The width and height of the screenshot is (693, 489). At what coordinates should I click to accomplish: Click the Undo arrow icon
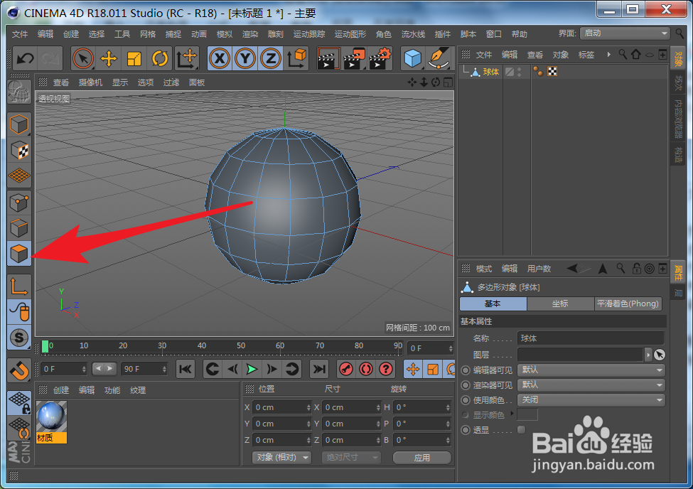pyautogui.click(x=25, y=58)
